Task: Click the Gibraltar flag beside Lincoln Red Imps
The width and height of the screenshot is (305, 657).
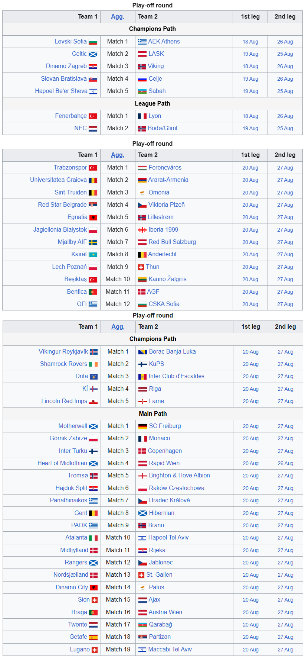Action: pos(93,402)
